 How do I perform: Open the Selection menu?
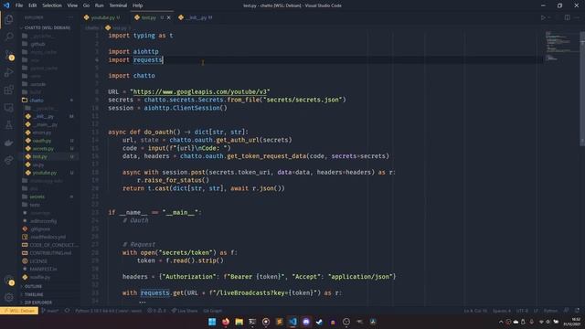(52, 5)
